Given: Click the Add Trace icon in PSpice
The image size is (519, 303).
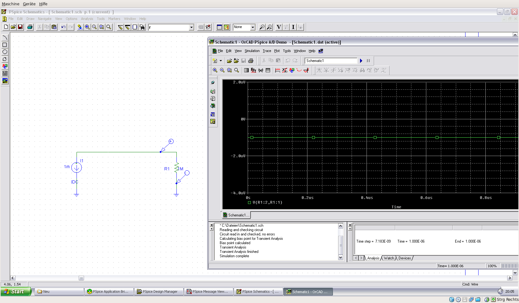Looking at the screenshot, I should click(x=278, y=70).
